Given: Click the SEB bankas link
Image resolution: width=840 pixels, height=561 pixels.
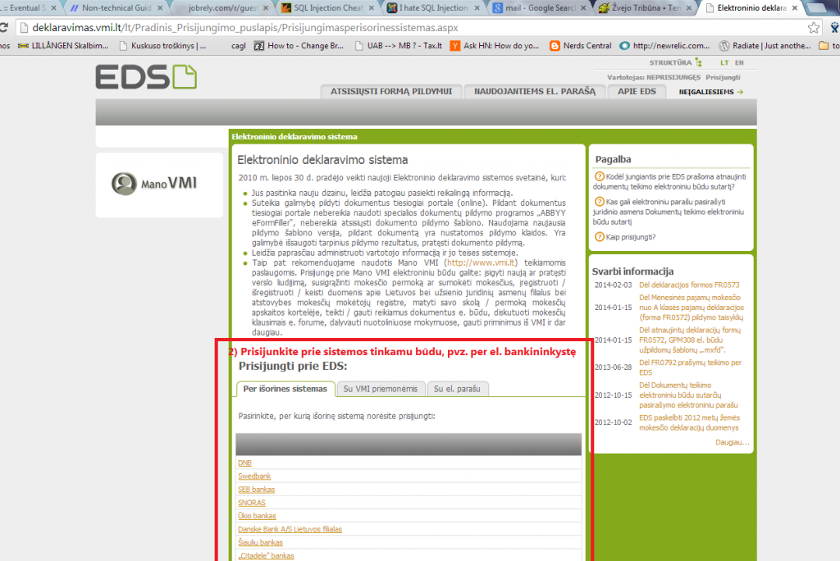Looking at the screenshot, I should (x=256, y=490).
